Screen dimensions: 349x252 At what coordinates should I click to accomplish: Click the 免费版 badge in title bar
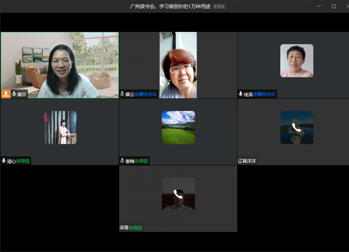(x=219, y=7)
